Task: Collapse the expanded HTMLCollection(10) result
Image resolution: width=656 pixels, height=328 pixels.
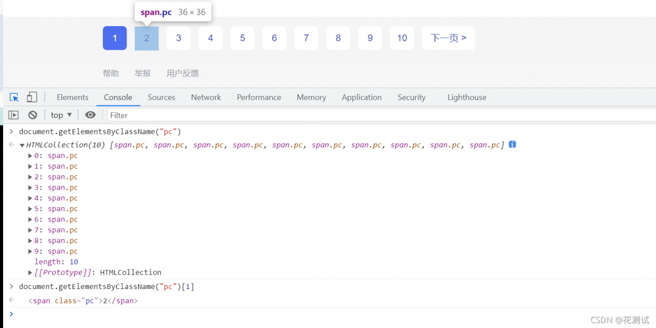Action: (22, 145)
